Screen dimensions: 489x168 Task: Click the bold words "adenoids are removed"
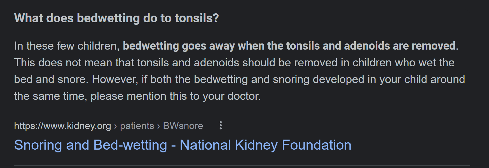coord(399,46)
